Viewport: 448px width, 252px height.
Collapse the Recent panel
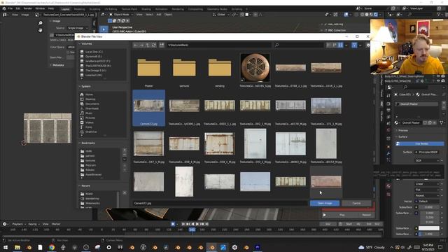85,185
